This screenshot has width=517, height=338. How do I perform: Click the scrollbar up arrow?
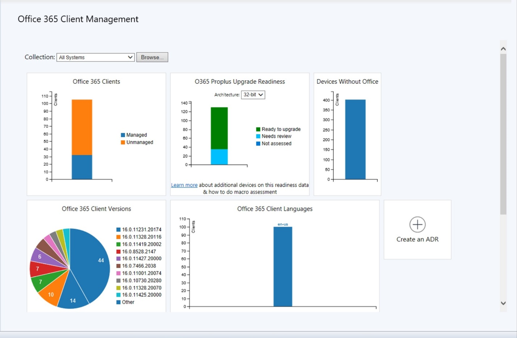pos(503,49)
